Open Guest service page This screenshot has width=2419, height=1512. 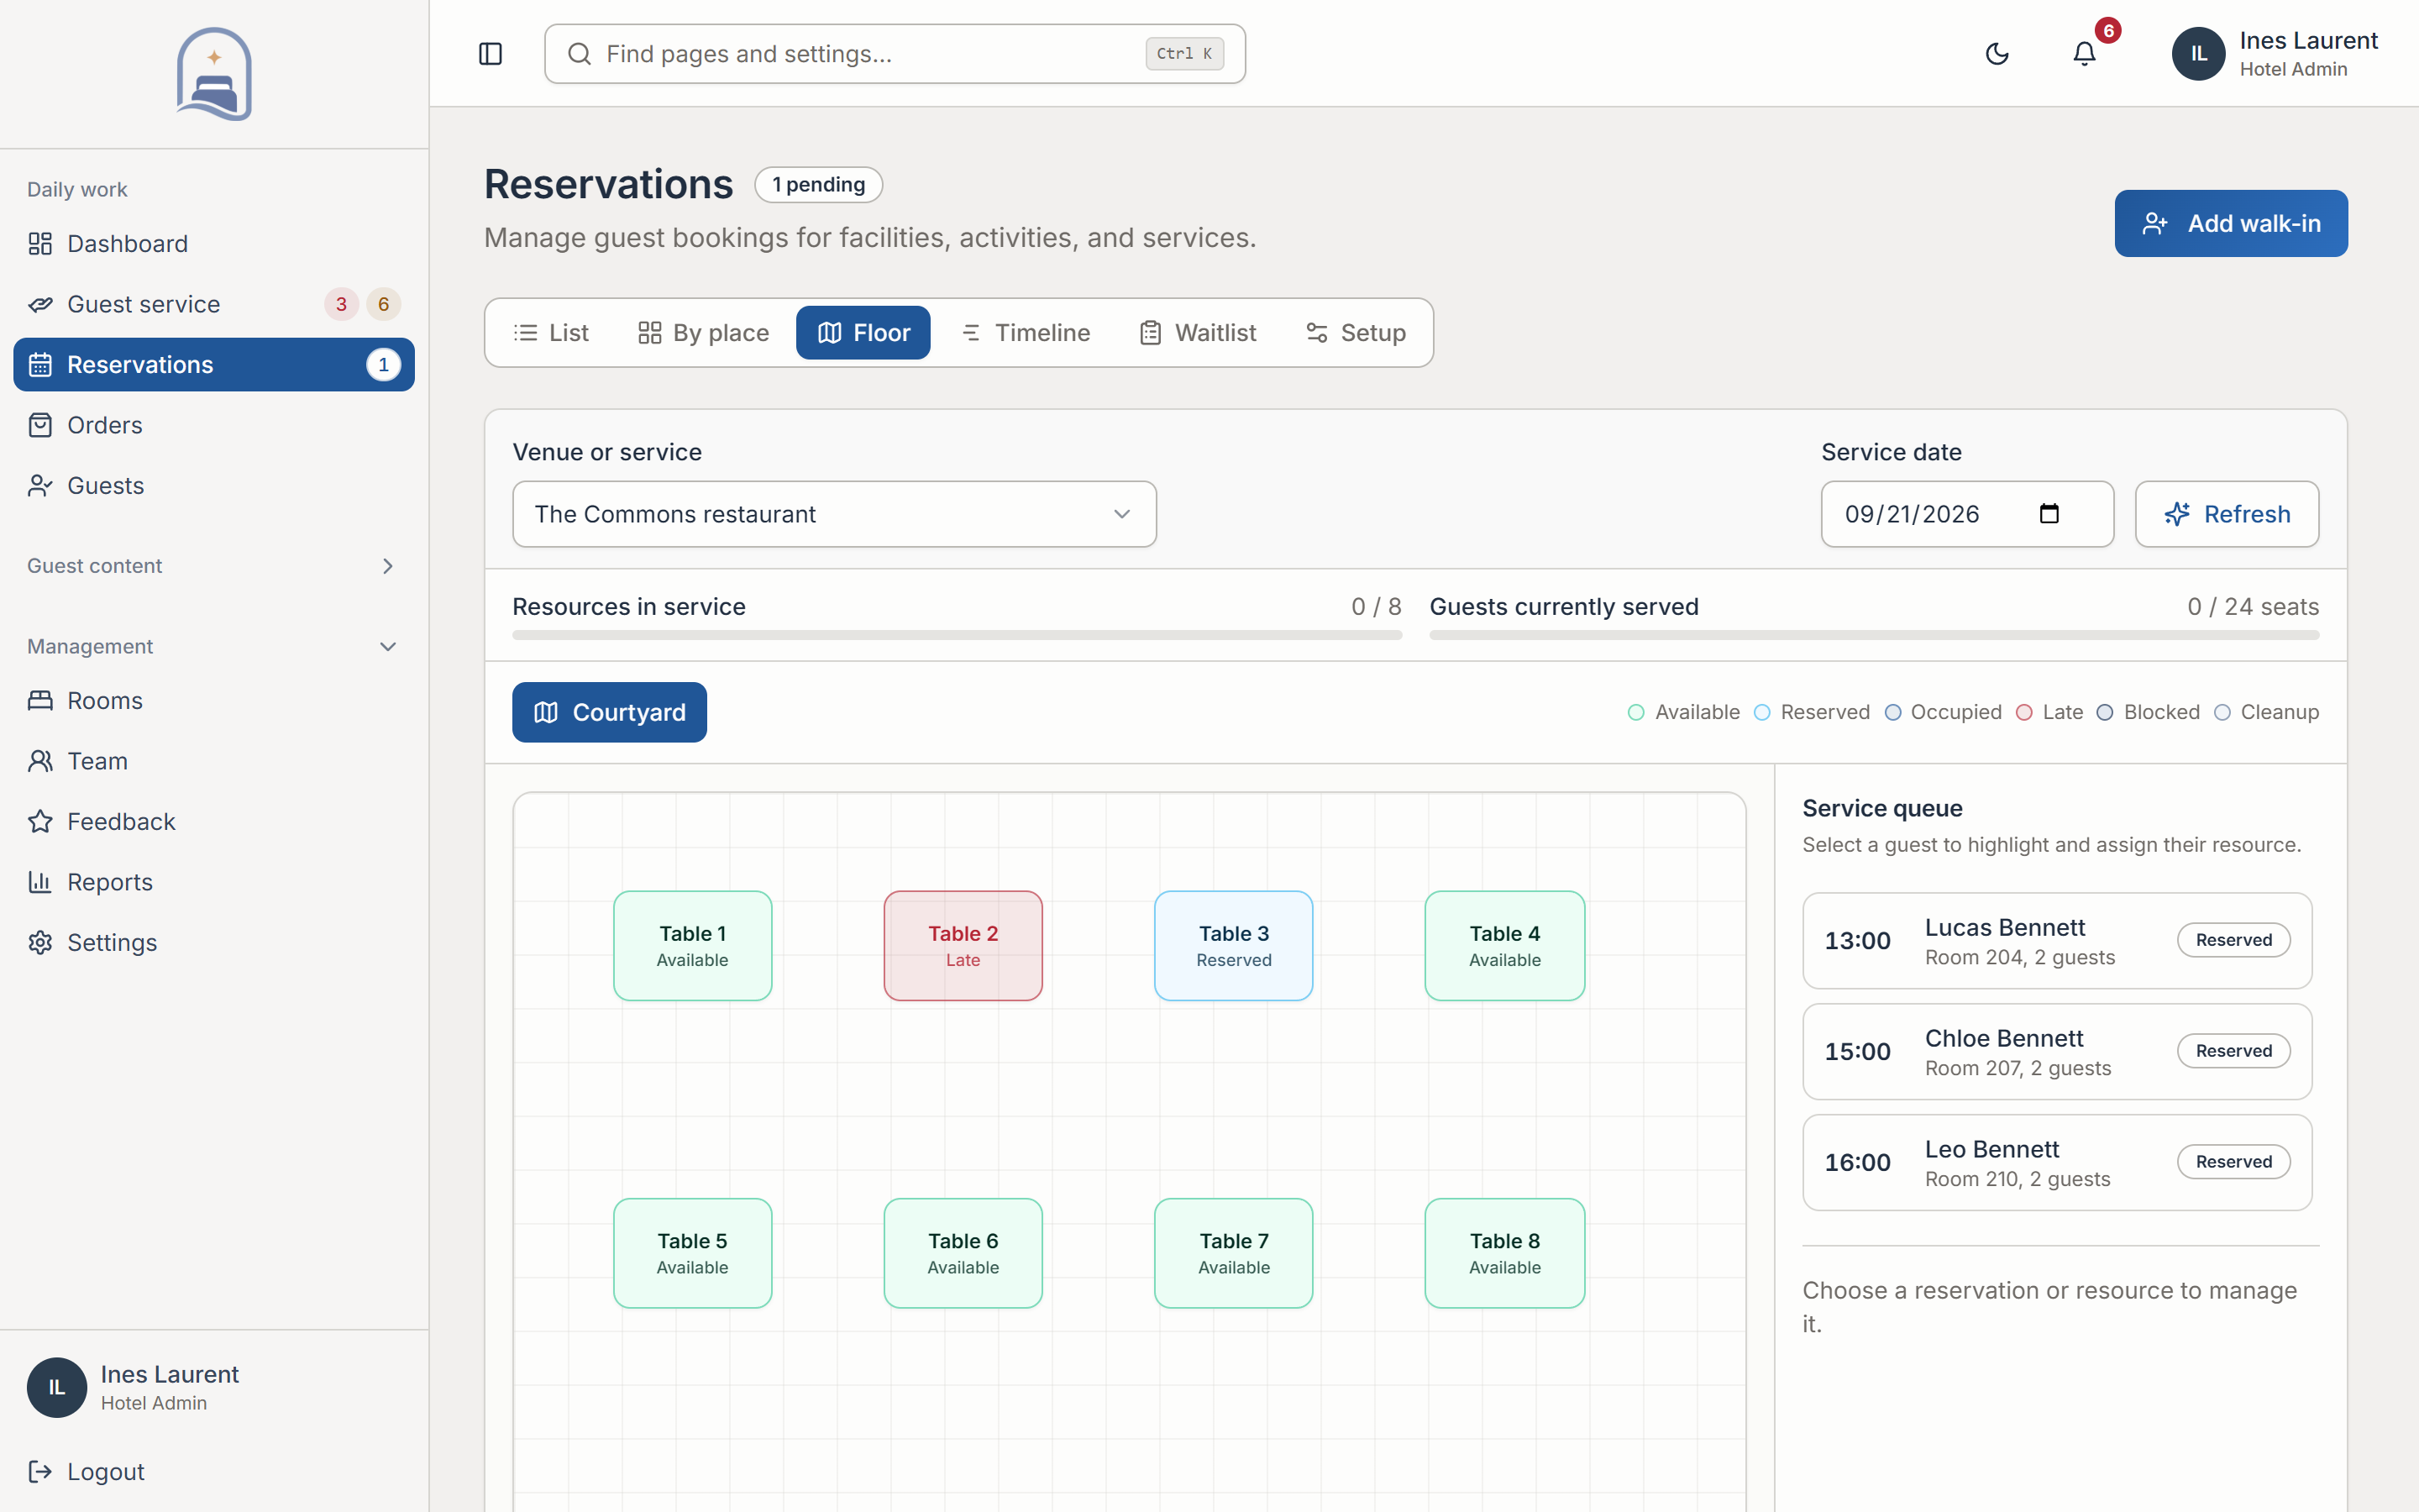point(214,304)
